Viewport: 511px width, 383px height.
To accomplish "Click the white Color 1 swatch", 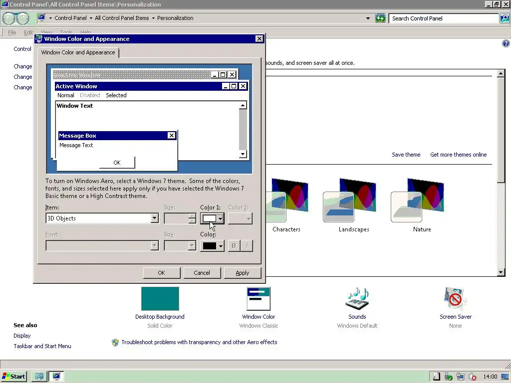I will [x=209, y=218].
